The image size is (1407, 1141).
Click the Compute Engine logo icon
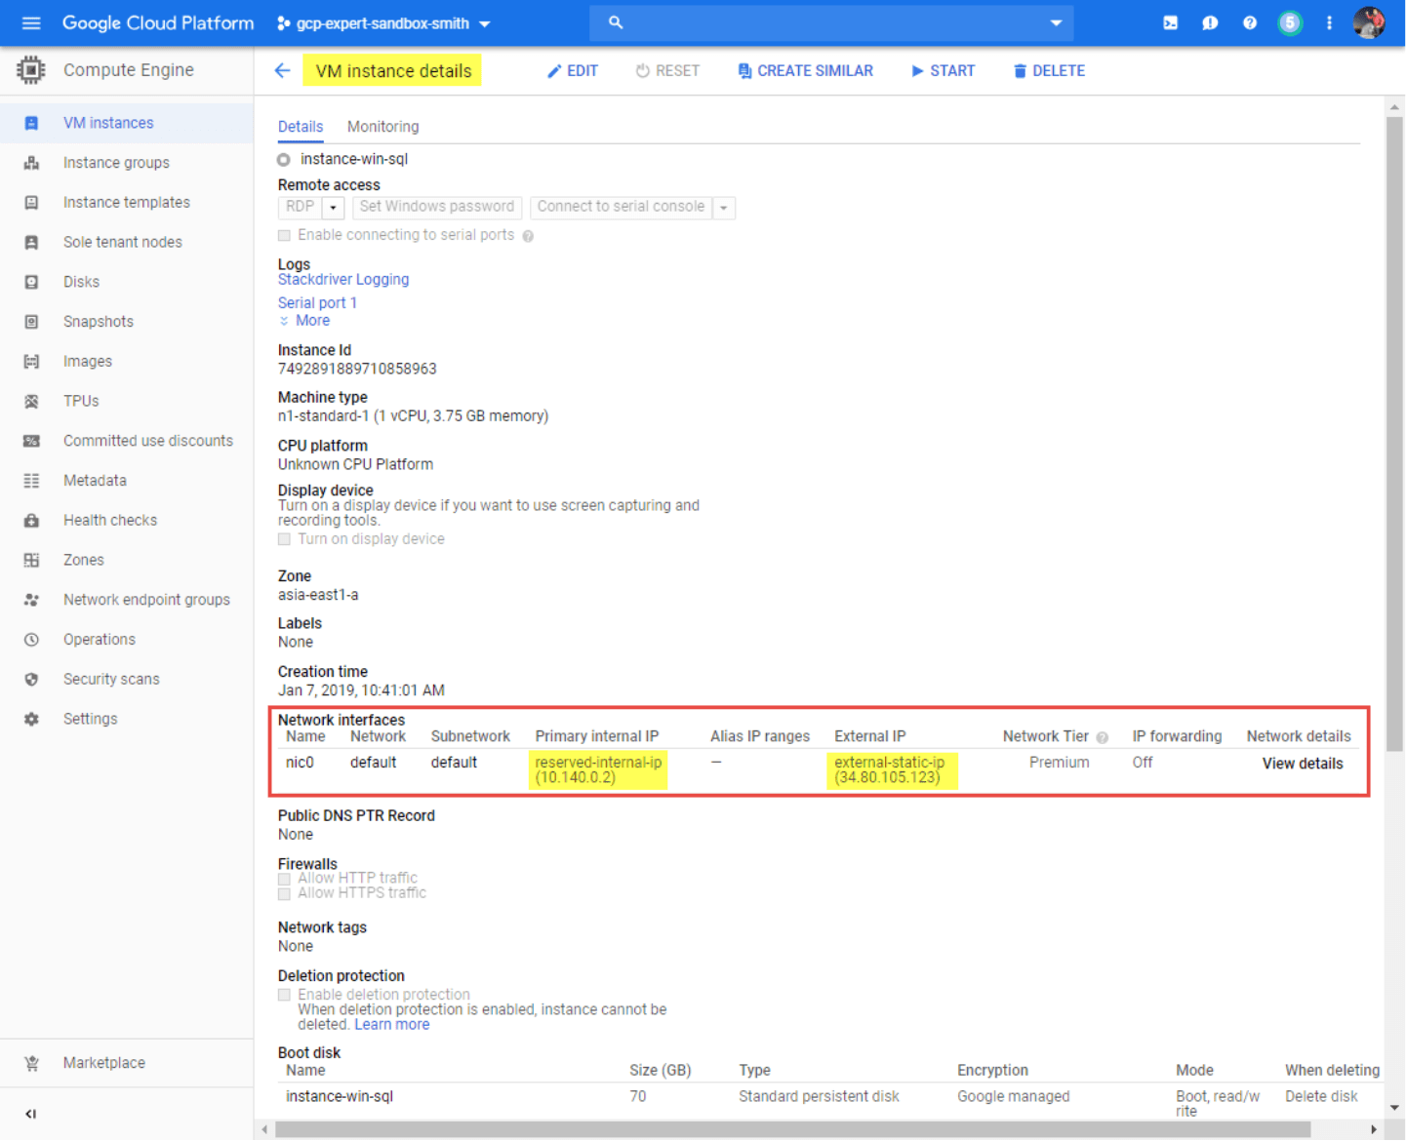point(29,69)
